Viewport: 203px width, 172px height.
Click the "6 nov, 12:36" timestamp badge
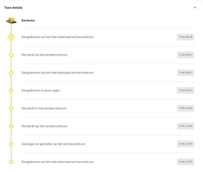(x=185, y=126)
